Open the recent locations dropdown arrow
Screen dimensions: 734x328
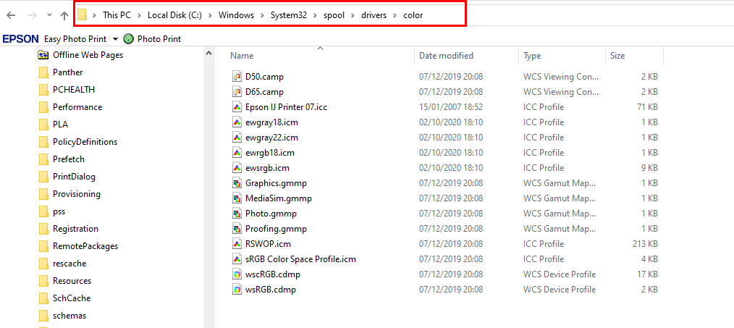pos(48,15)
